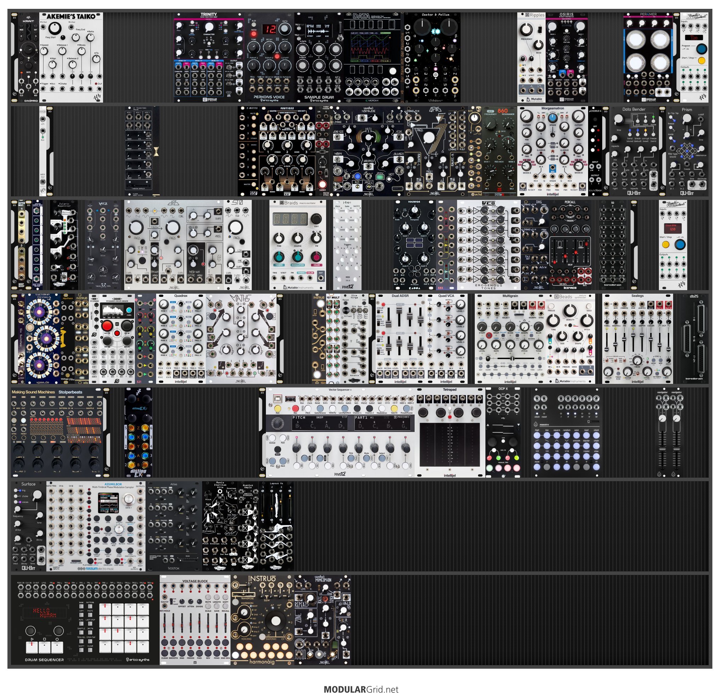Select the Velocity button on Vector Sequencer
Viewport: 723px width, 697px height.
point(332,408)
